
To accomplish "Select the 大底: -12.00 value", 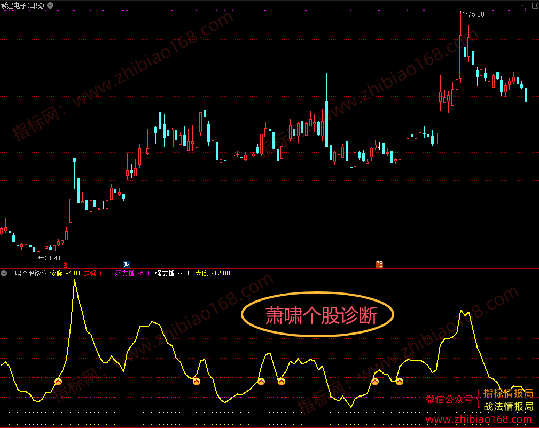I will pyautogui.click(x=213, y=273).
